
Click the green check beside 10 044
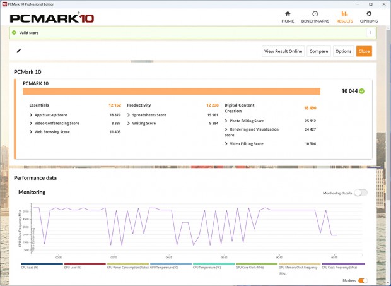pos(362,91)
